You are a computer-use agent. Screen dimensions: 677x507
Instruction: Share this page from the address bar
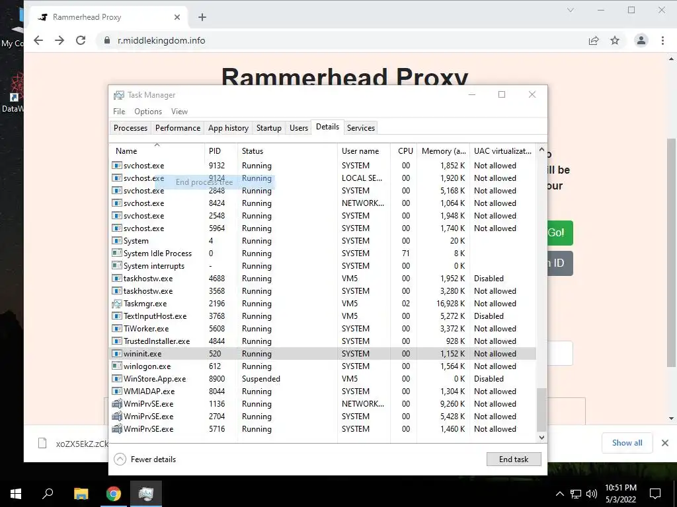coord(594,40)
